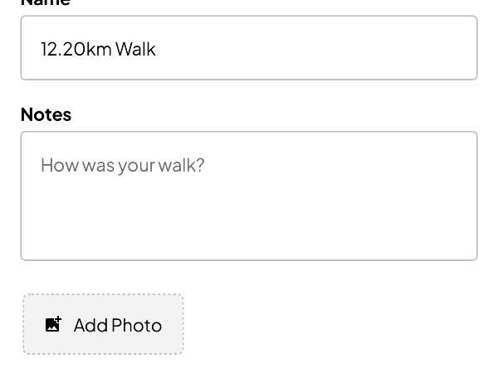
Task: Click the 'Add Photo' label text
Action: tap(117, 325)
